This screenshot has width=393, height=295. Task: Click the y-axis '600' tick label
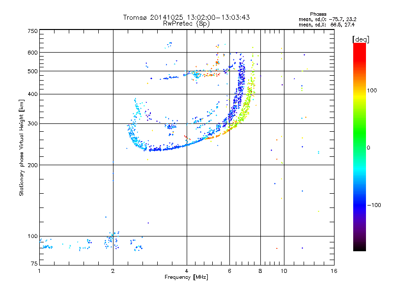[x=32, y=53]
